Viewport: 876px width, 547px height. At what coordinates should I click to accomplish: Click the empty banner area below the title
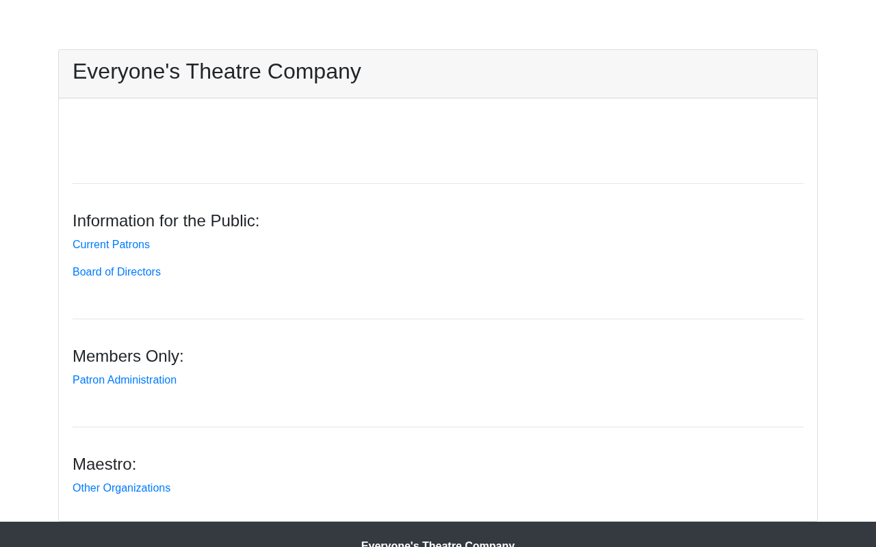click(x=438, y=141)
